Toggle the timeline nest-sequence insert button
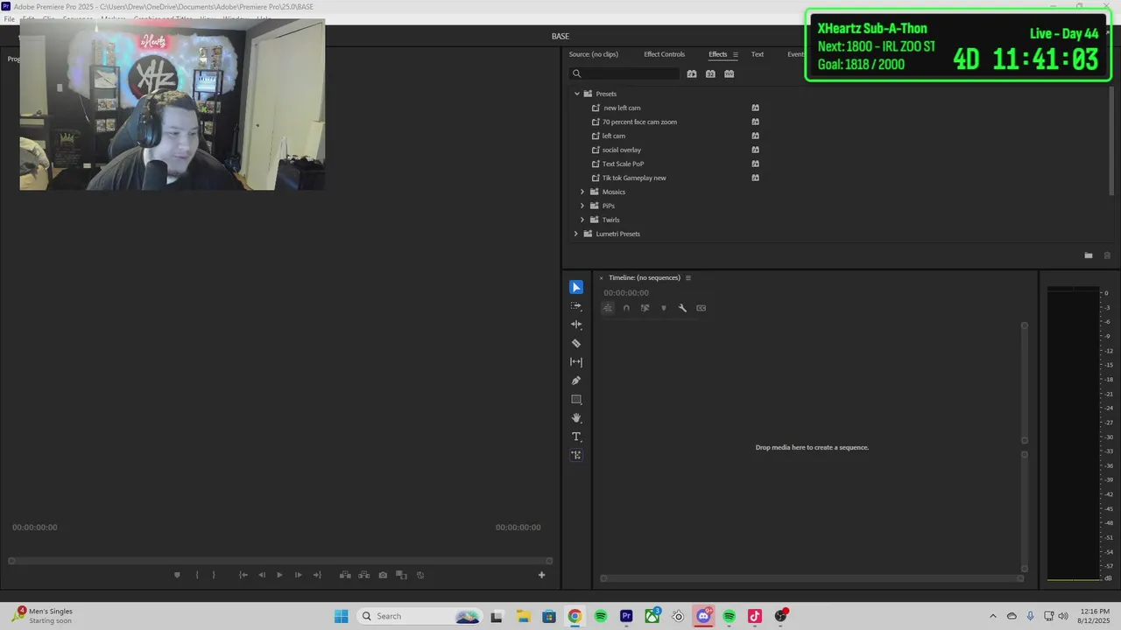The width and height of the screenshot is (1121, 630). pos(608,308)
